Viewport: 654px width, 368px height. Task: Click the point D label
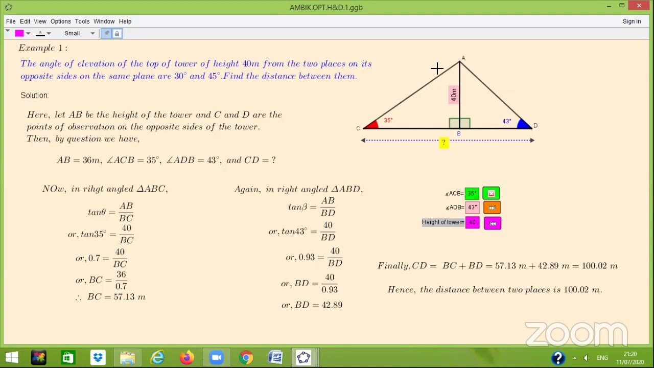[x=535, y=126]
